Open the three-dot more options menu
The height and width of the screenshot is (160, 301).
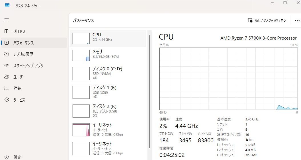(297, 20)
